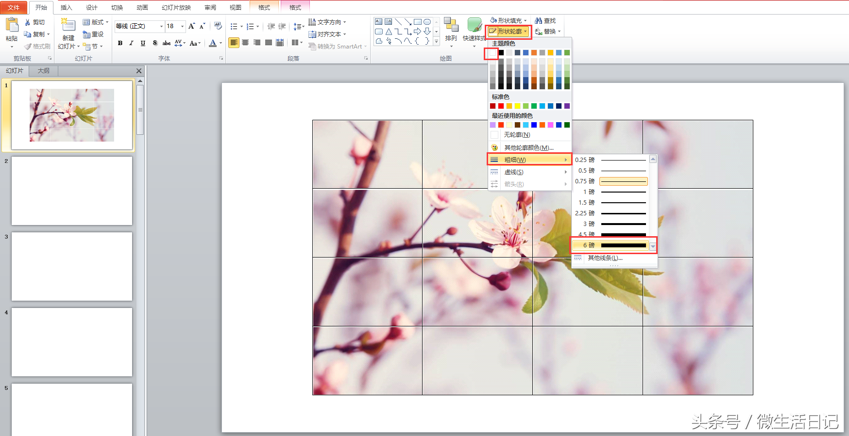Click the Replace (替换) icon
Screen dimensions: 849x436
(x=539, y=32)
